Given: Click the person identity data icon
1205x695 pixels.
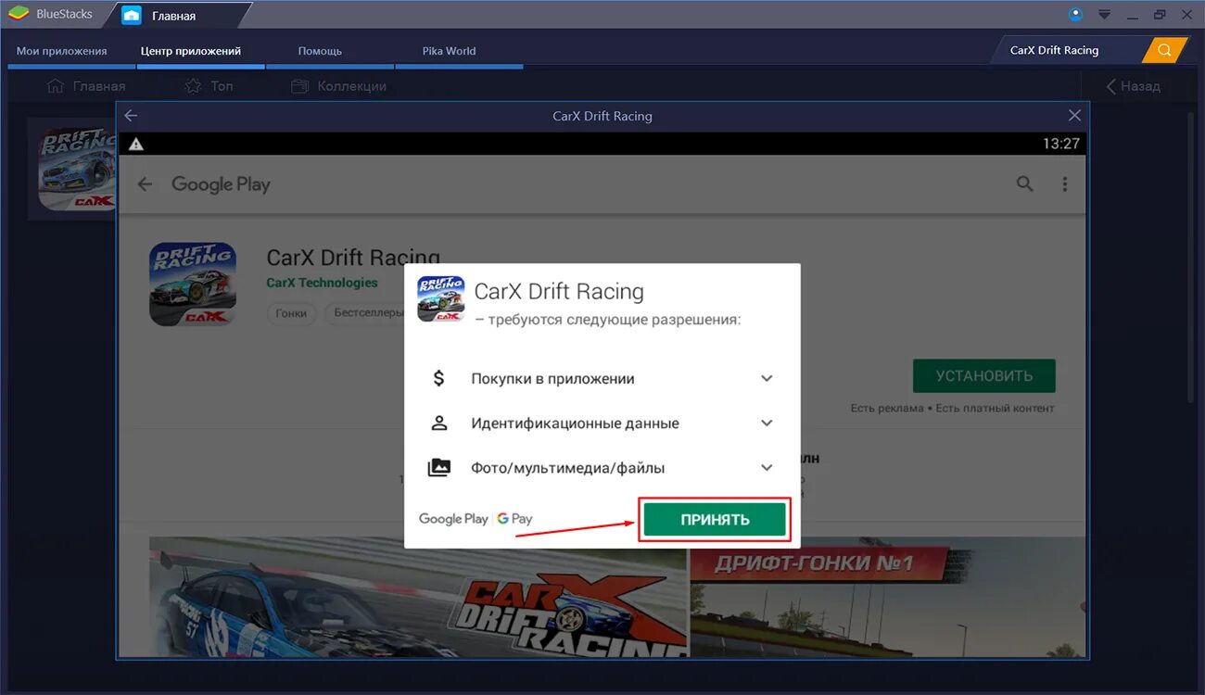Looking at the screenshot, I should tap(439, 423).
